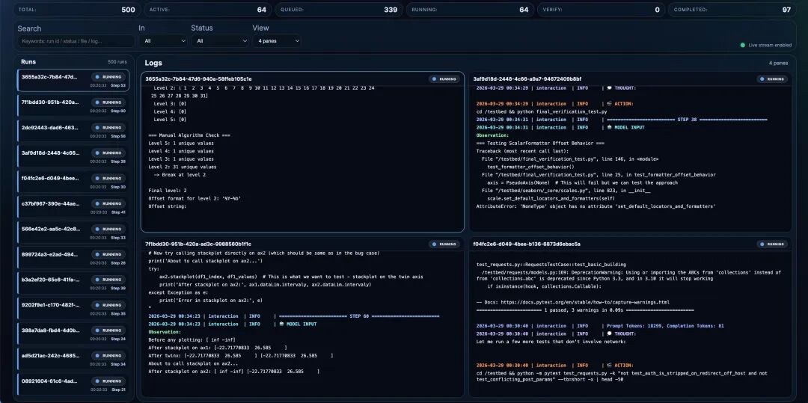The height and width of the screenshot is (403, 808).
Task: Select run 3655a32c-7b84 in Runs list
Action: click(73, 80)
